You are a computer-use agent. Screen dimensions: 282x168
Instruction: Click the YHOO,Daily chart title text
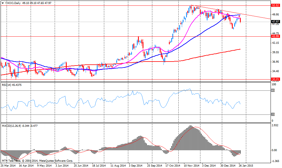(x=13, y=3)
